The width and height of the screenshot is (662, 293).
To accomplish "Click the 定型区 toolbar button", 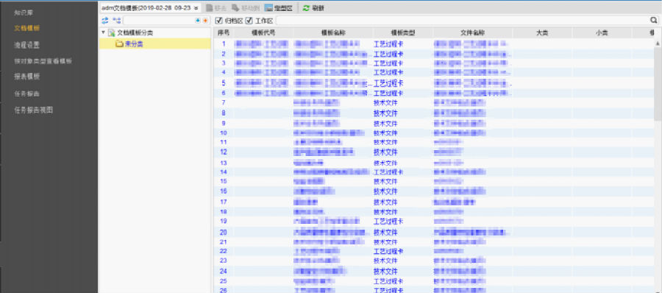I will click(x=279, y=8).
